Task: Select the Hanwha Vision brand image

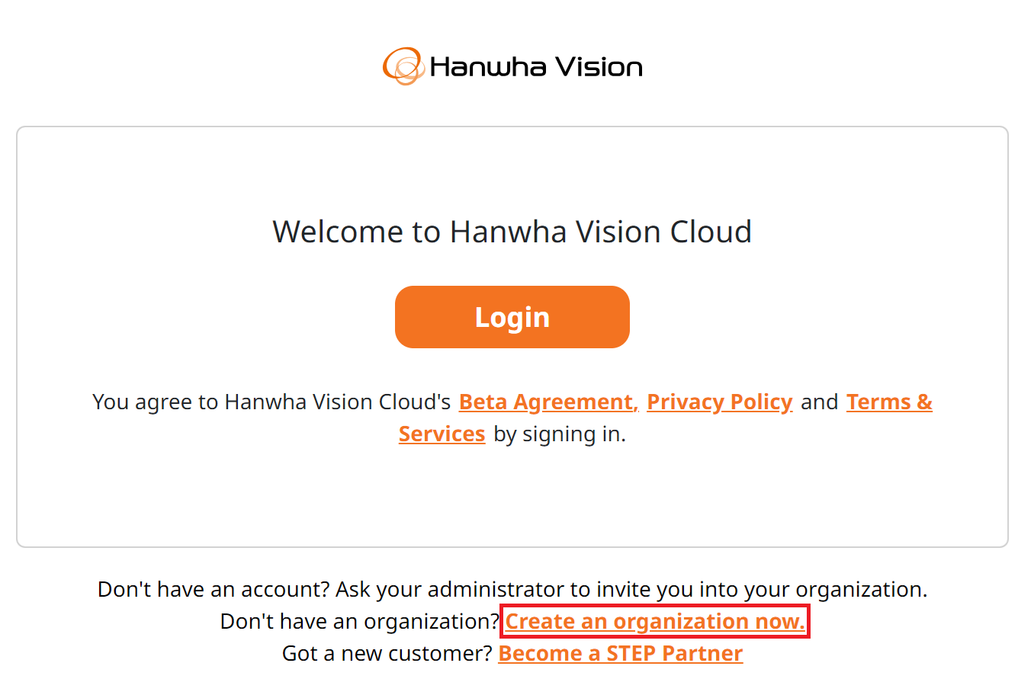Action: (512, 65)
